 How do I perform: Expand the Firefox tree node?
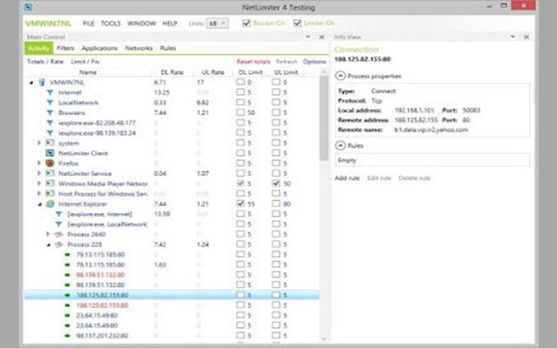[x=38, y=163]
